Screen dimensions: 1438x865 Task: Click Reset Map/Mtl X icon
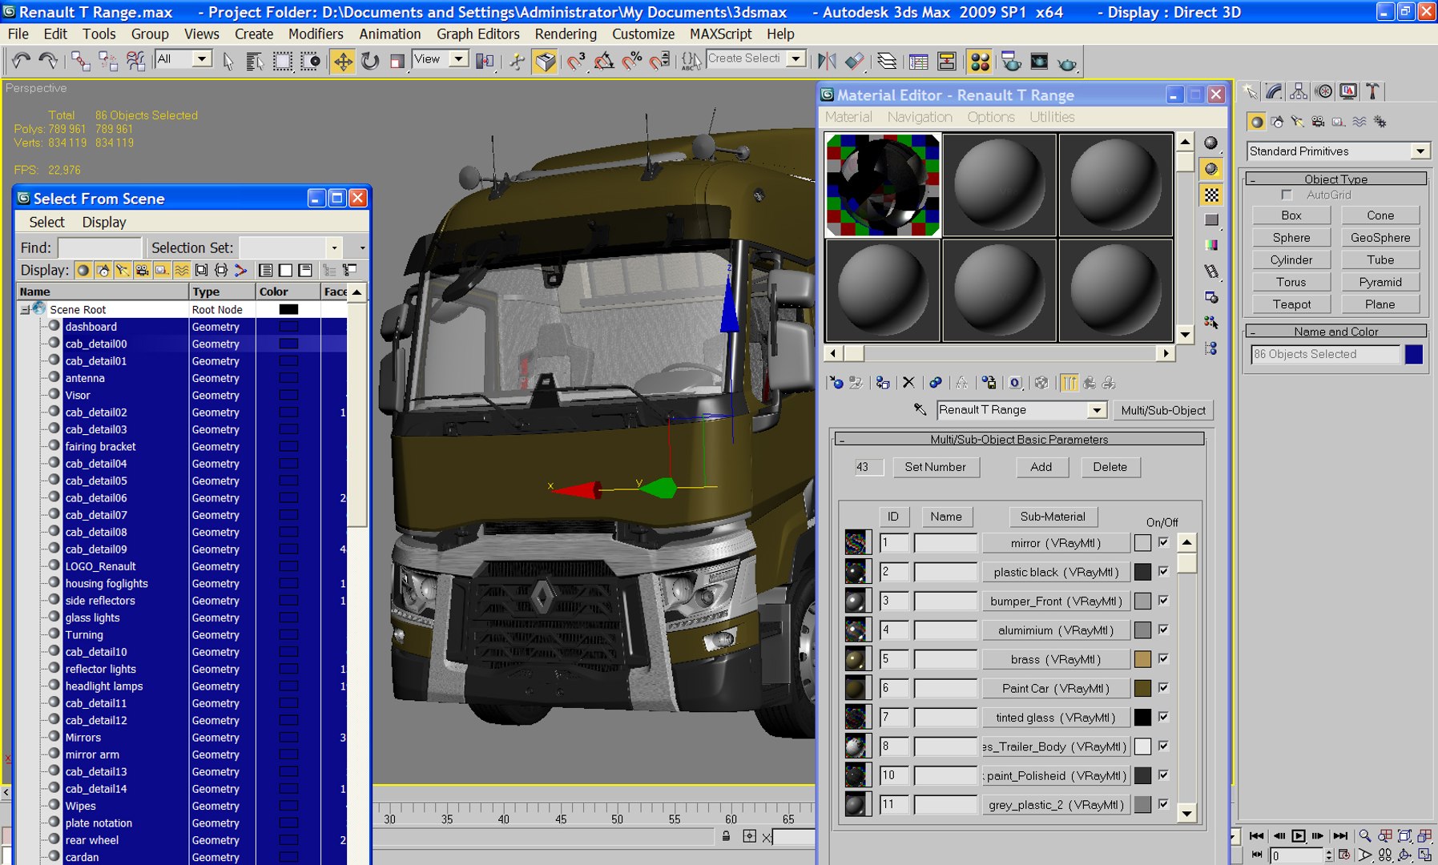tap(908, 383)
